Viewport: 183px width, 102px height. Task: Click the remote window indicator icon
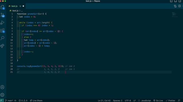tap(1, 101)
